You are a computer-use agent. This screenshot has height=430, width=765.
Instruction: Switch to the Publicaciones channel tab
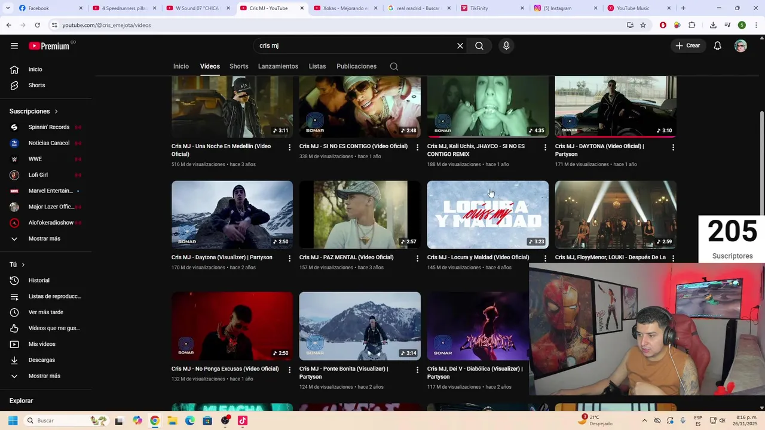[356, 66]
